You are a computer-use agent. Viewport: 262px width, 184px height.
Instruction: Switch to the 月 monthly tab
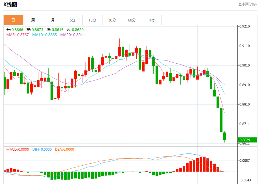53,20
